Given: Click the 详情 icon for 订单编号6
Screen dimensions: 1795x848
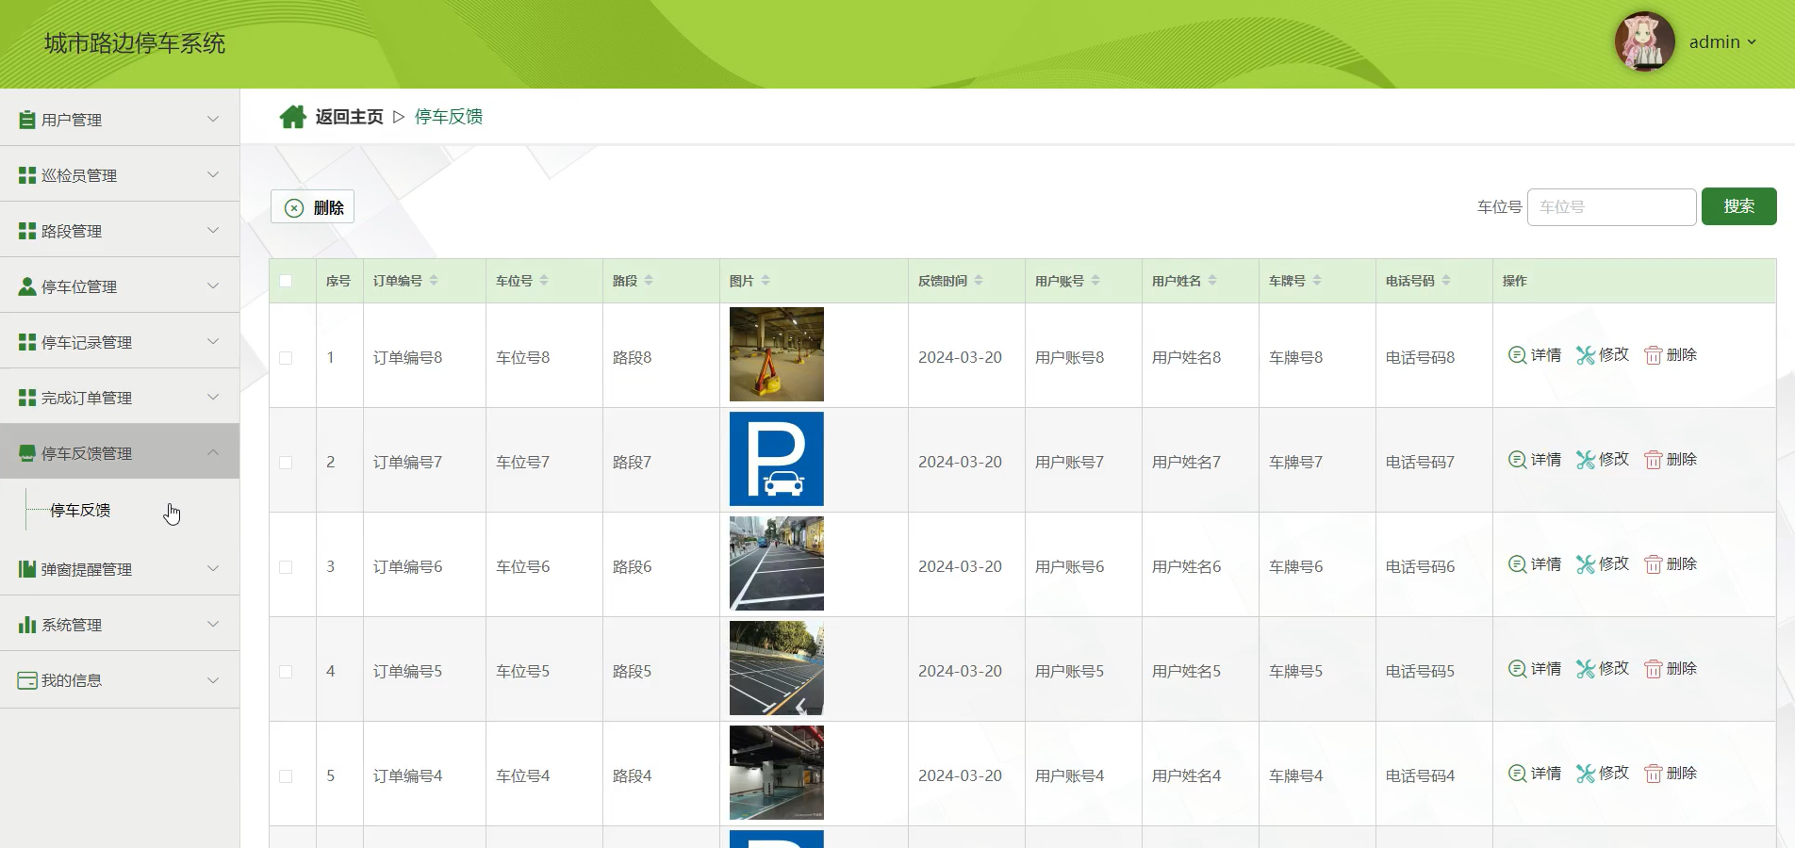Looking at the screenshot, I should [1517, 564].
